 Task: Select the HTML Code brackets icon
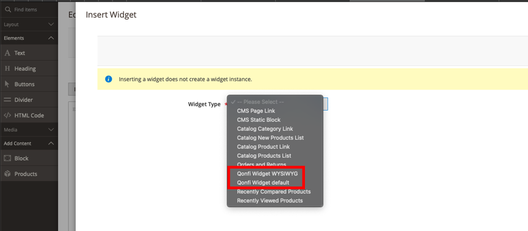[7, 116]
